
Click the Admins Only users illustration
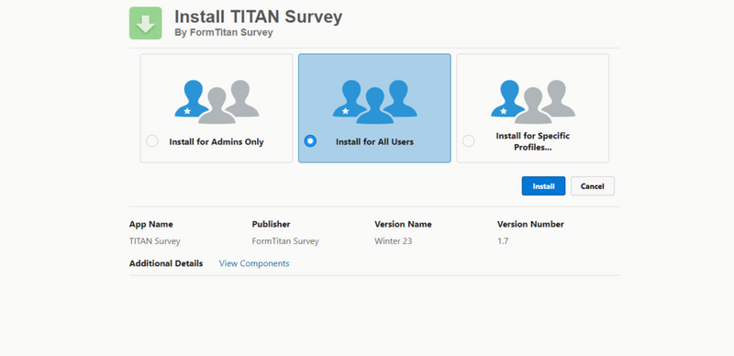tap(217, 102)
